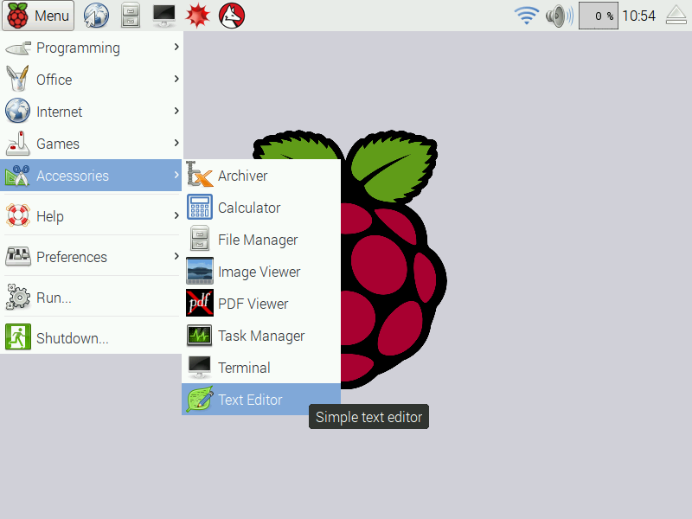Click the black PDF Viewer icon
The height and width of the screenshot is (519, 692).
pyautogui.click(x=200, y=303)
